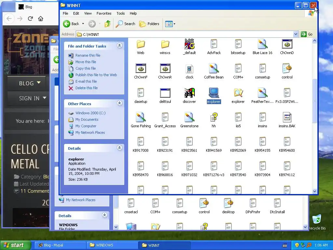Viewport: 333px width, 250px height.
Task: Go up one folder level
Action: pos(107,24)
